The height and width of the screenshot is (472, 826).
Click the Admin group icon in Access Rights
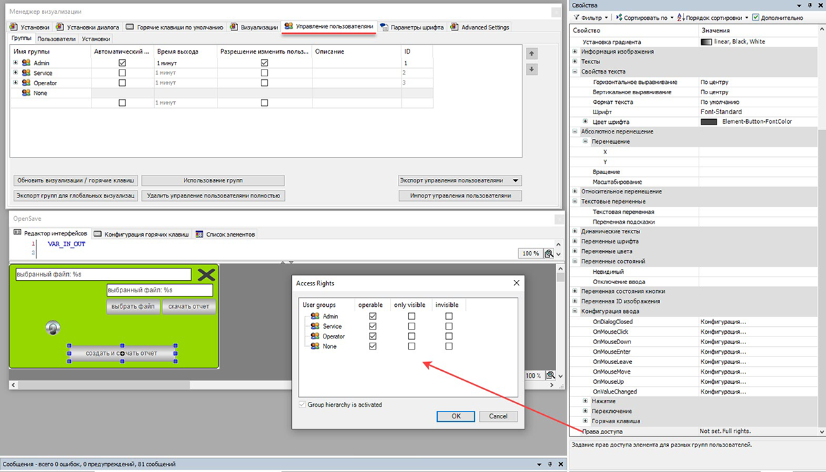pyautogui.click(x=315, y=317)
